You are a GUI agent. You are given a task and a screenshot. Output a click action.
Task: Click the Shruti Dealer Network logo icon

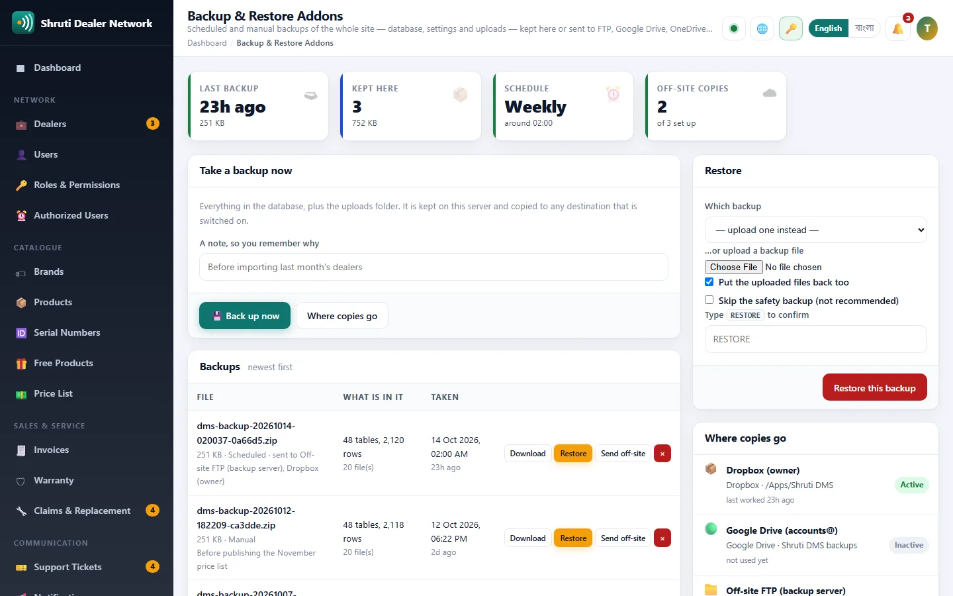[23, 23]
